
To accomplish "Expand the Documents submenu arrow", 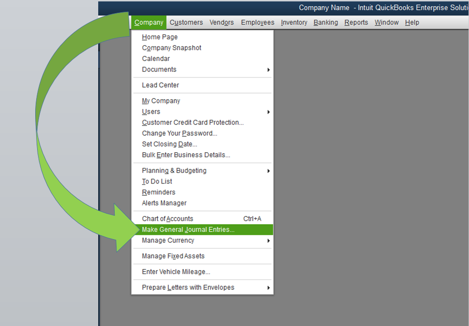I will [268, 70].
